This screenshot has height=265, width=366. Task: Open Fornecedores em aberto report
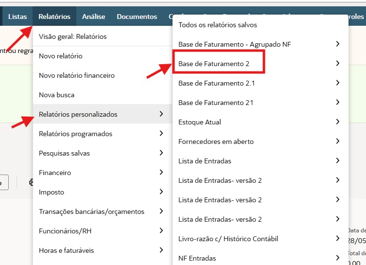click(216, 141)
